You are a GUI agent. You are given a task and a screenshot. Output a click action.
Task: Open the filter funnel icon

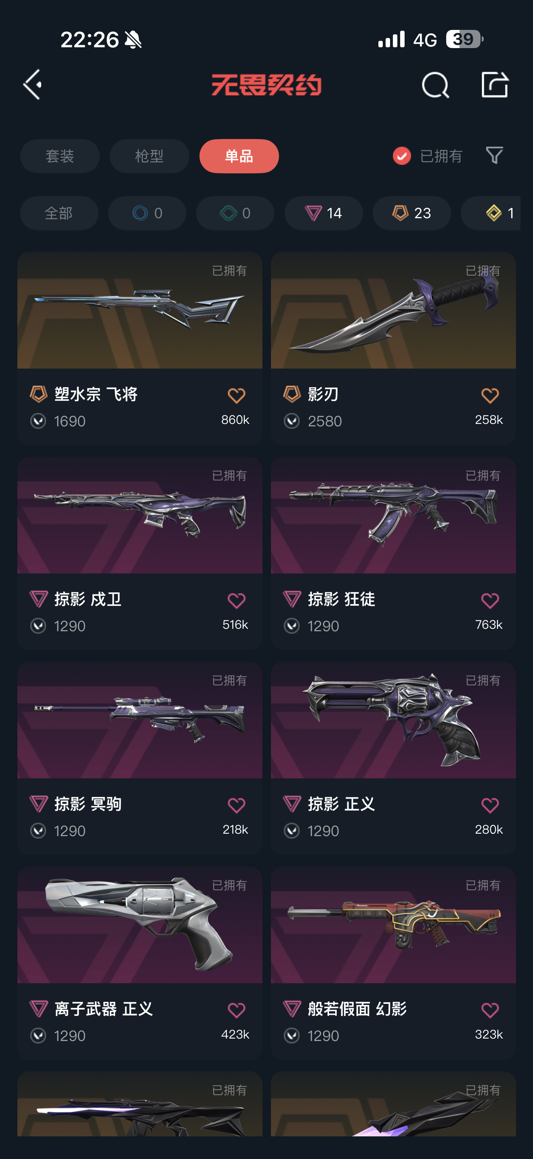pos(494,156)
